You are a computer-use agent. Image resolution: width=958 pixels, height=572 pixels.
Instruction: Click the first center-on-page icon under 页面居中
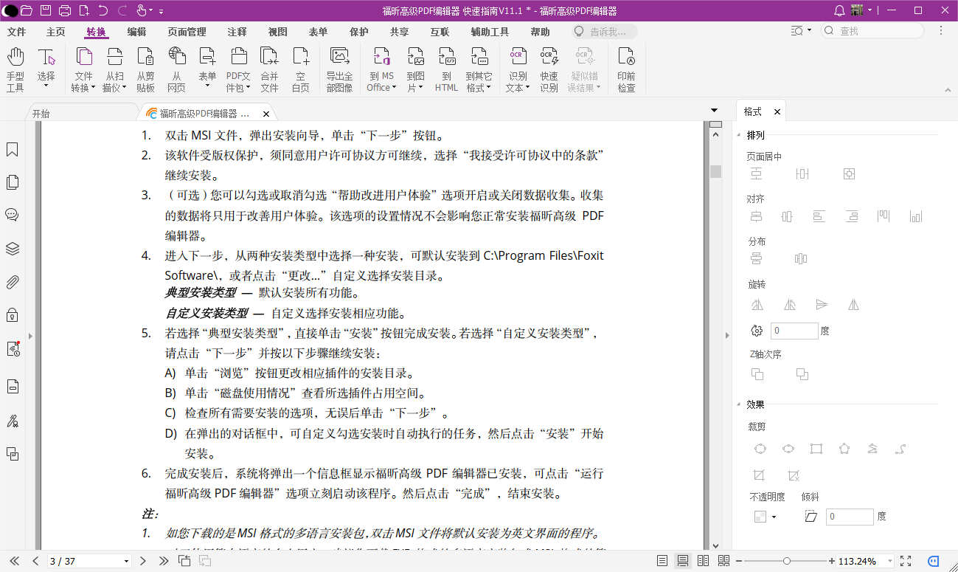pyautogui.click(x=757, y=173)
